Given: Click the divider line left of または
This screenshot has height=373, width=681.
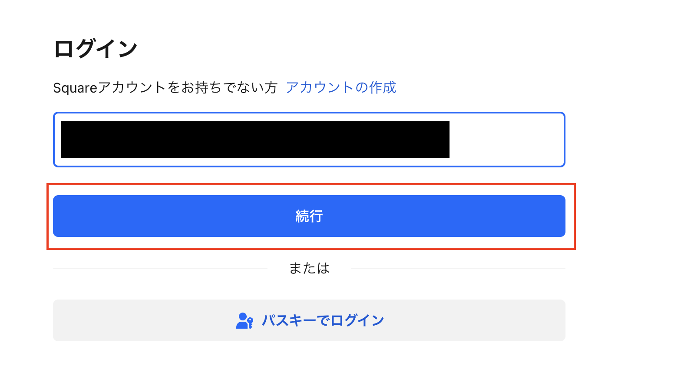Looking at the screenshot, I should 160,268.
